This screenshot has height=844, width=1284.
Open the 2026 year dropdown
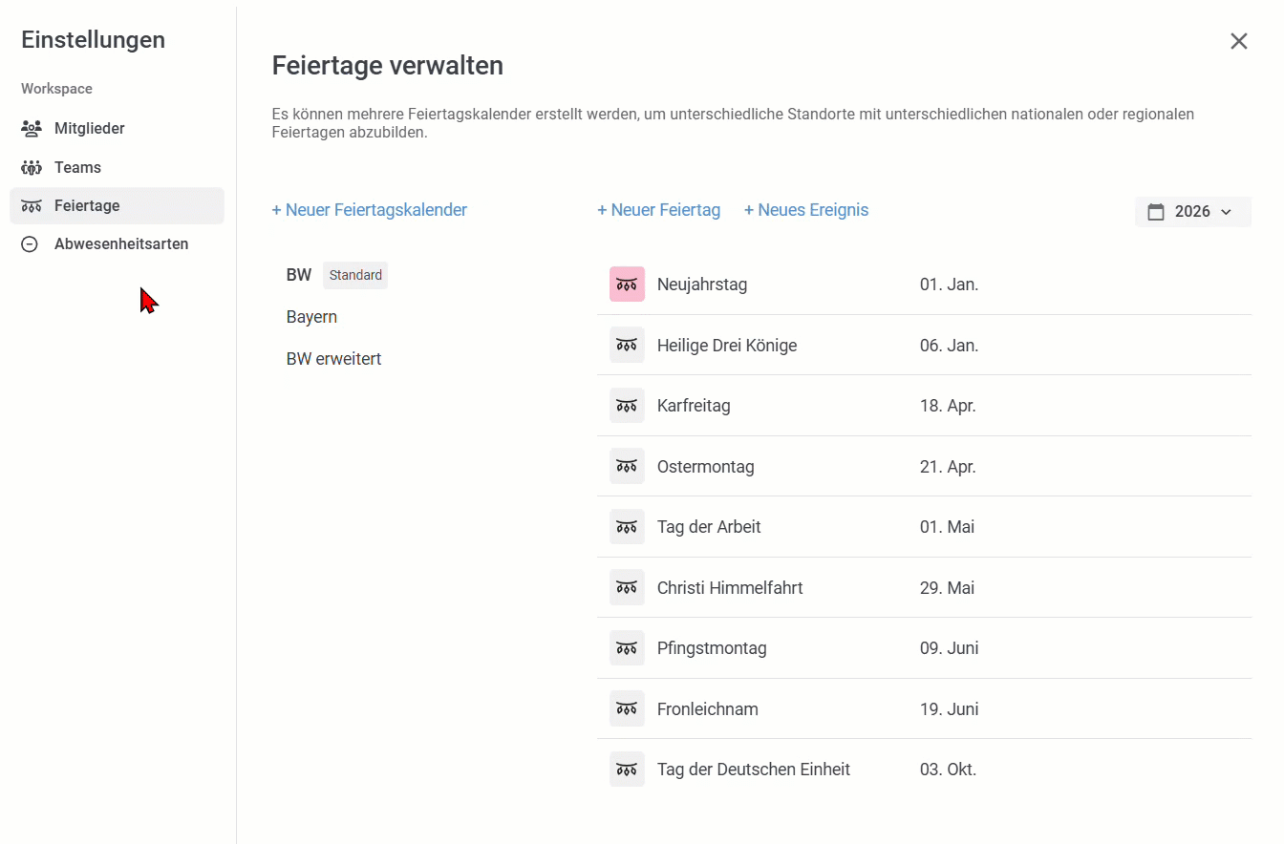[1192, 212]
